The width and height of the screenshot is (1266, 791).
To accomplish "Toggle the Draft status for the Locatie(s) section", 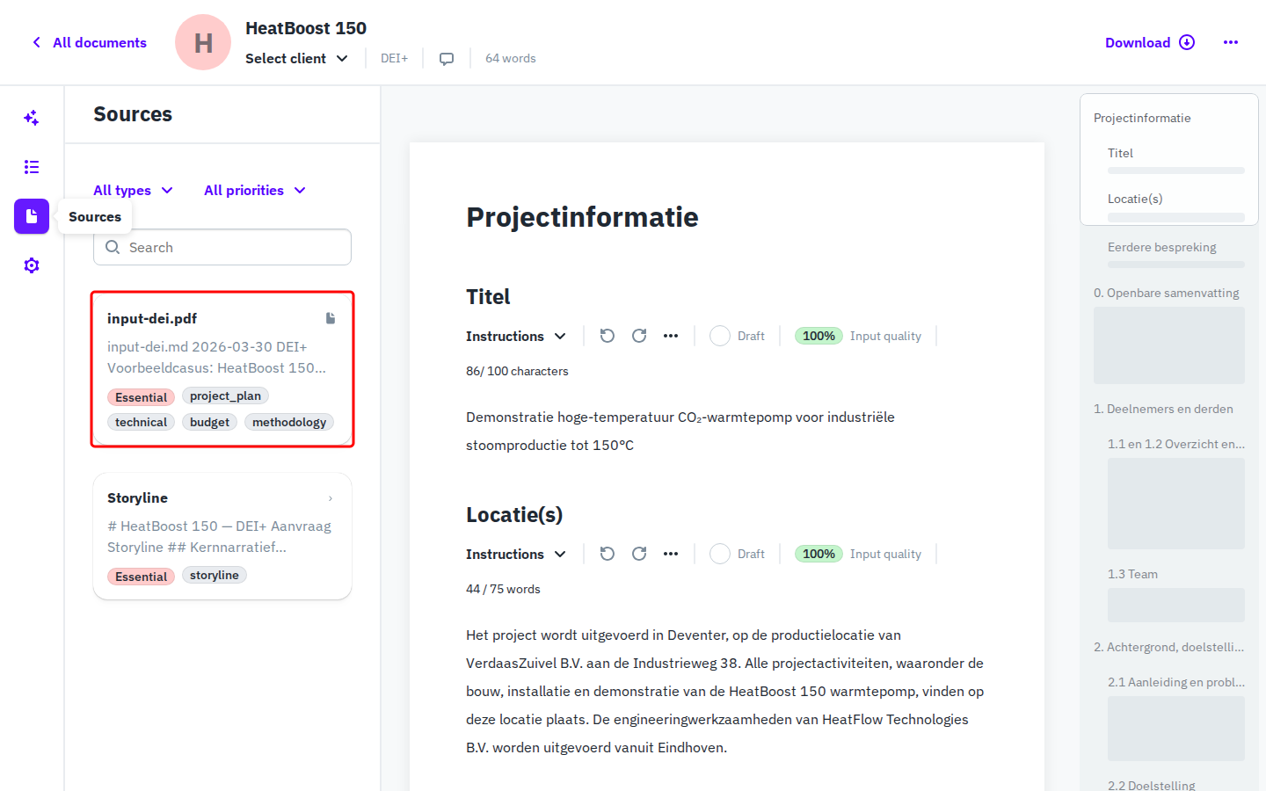I will coord(720,554).
